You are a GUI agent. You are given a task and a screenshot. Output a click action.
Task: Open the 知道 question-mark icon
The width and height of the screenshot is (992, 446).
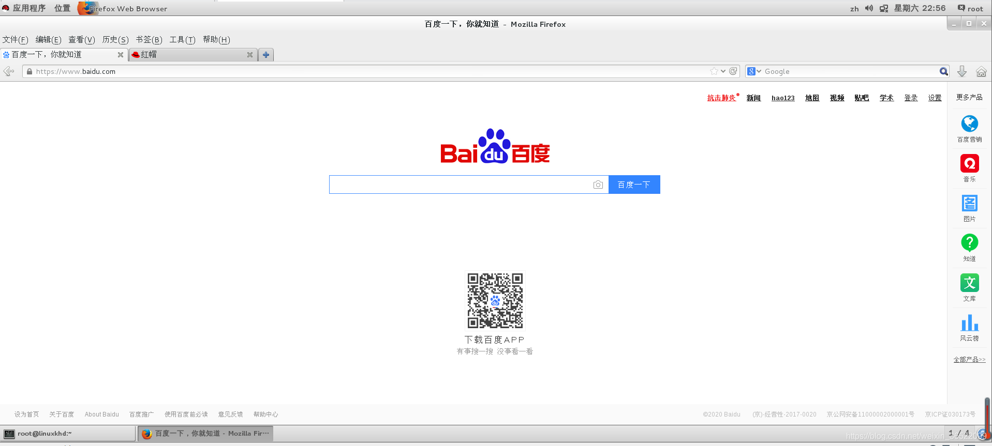[970, 242]
